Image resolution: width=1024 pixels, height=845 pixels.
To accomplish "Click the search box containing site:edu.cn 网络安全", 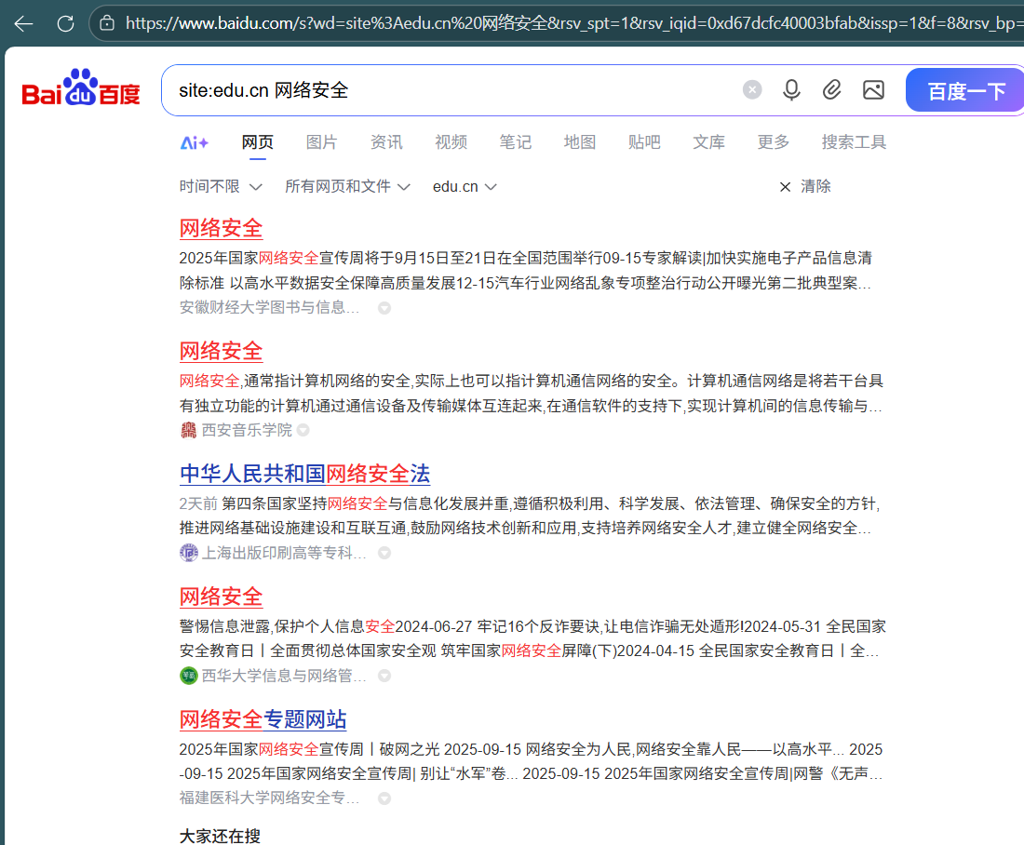I will 451,90.
